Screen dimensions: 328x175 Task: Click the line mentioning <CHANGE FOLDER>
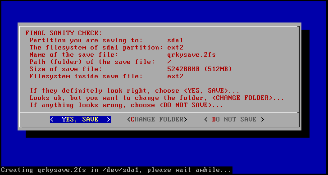tap(157, 98)
